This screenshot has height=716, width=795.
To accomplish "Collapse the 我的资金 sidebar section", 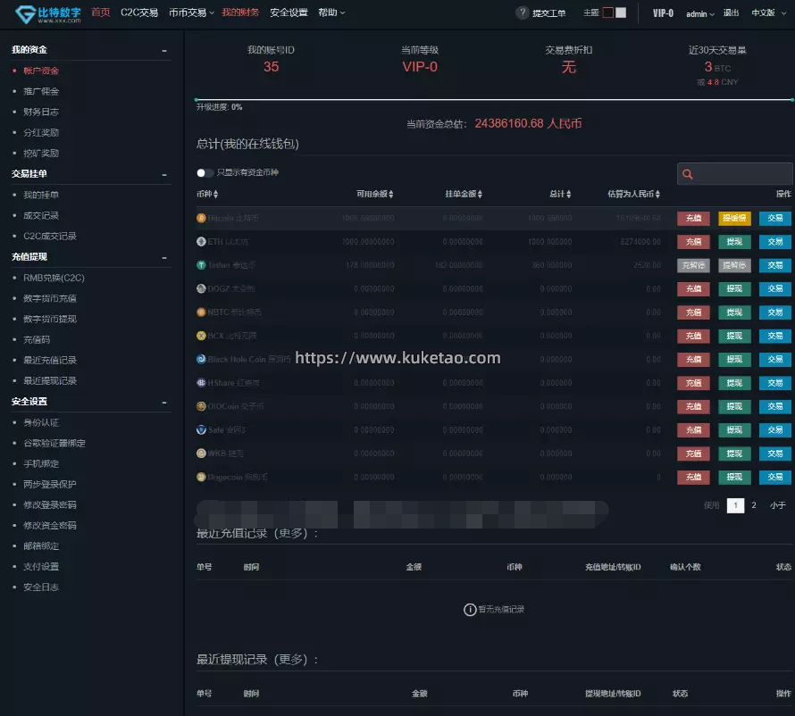I will 164,50.
